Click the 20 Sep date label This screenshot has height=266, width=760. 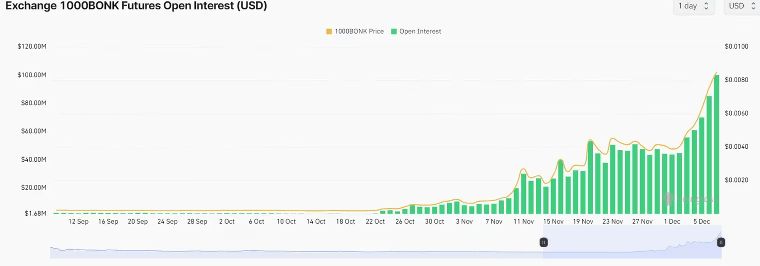138,222
